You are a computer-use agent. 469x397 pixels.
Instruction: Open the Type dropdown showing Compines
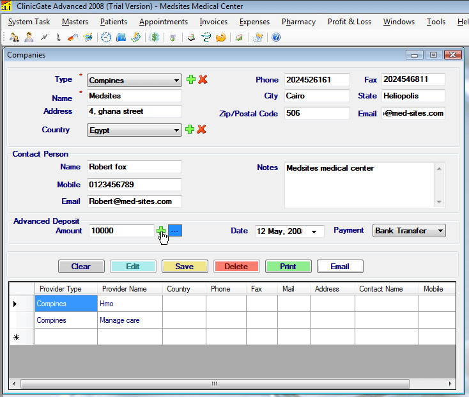[134, 81]
